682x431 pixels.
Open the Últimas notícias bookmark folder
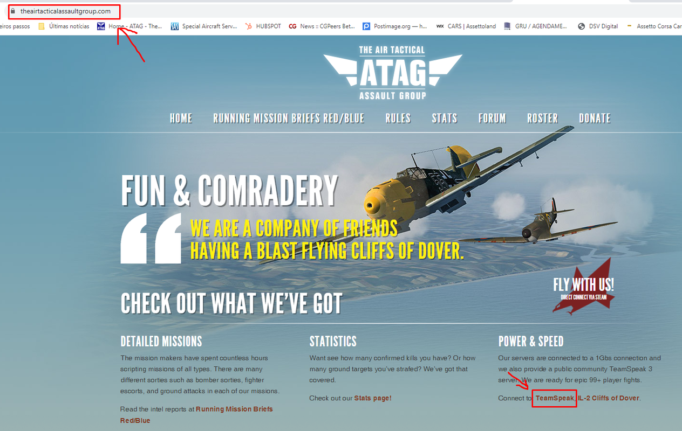click(64, 26)
